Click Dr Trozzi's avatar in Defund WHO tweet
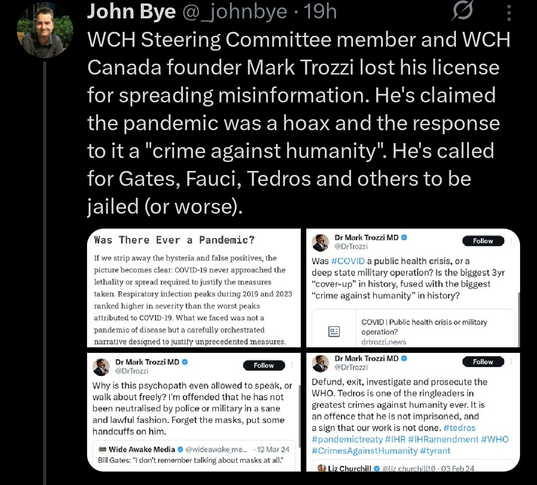 point(320,363)
